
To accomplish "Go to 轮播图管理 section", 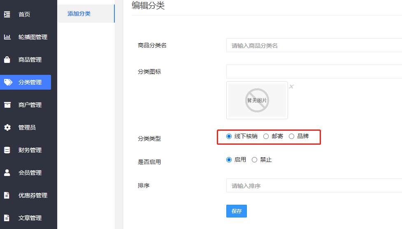I will (33, 37).
